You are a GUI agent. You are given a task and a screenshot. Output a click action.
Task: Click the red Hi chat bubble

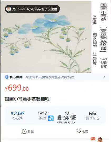93,139
